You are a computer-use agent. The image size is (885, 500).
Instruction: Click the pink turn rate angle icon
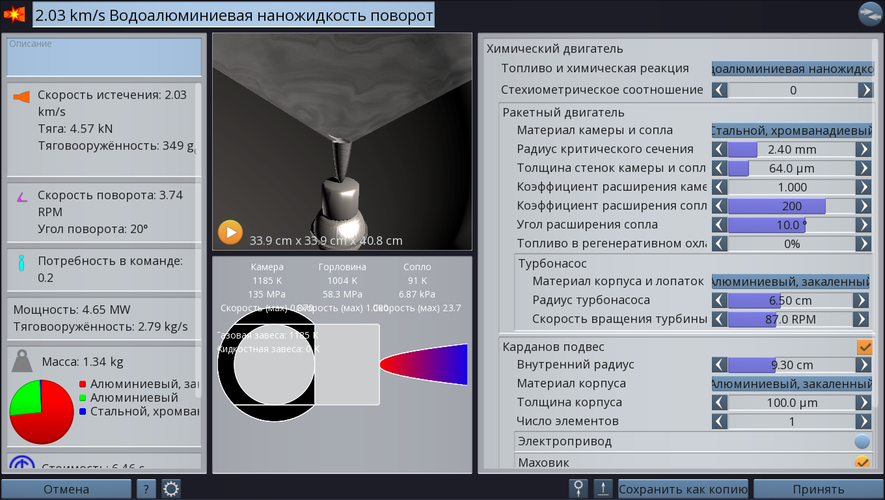pos(21,197)
